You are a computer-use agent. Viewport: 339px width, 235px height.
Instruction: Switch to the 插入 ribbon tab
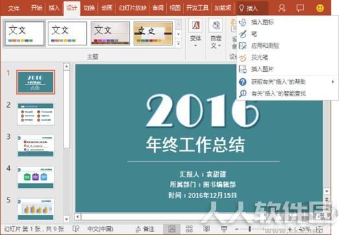point(54,8)
